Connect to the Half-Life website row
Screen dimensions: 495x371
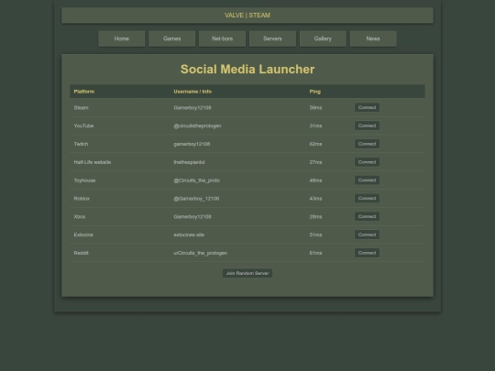(x=368, y=162)
